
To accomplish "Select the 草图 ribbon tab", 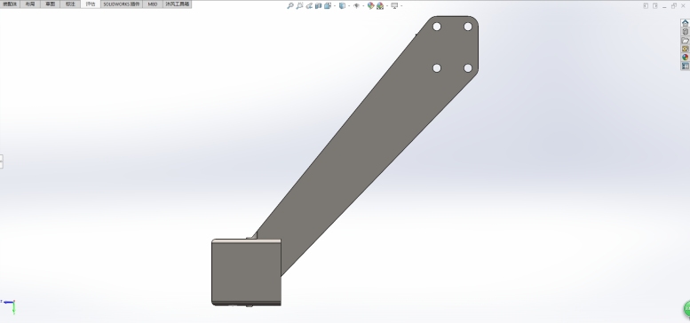I will click(50, 4).
